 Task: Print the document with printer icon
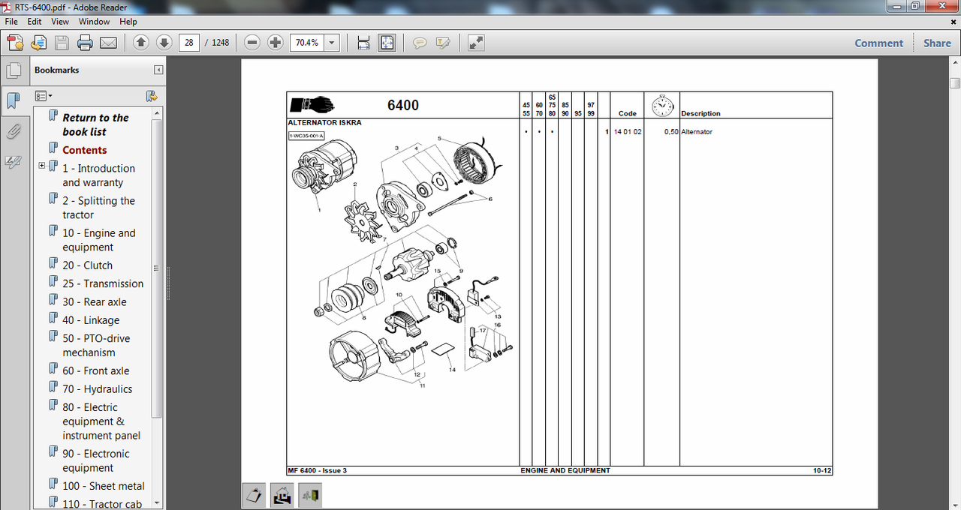coord(85,43)
